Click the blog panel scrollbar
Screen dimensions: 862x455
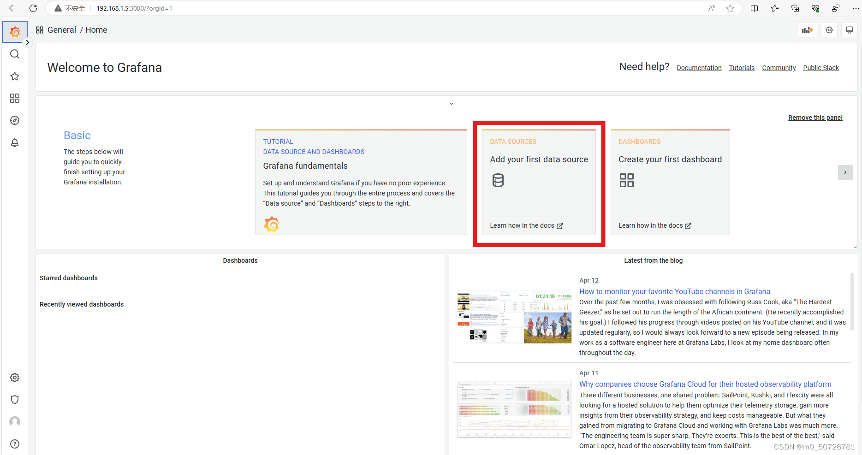coord(852,301)
